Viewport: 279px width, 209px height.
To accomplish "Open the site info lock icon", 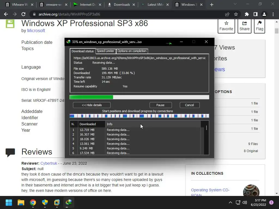I will [x=34, y=14].
